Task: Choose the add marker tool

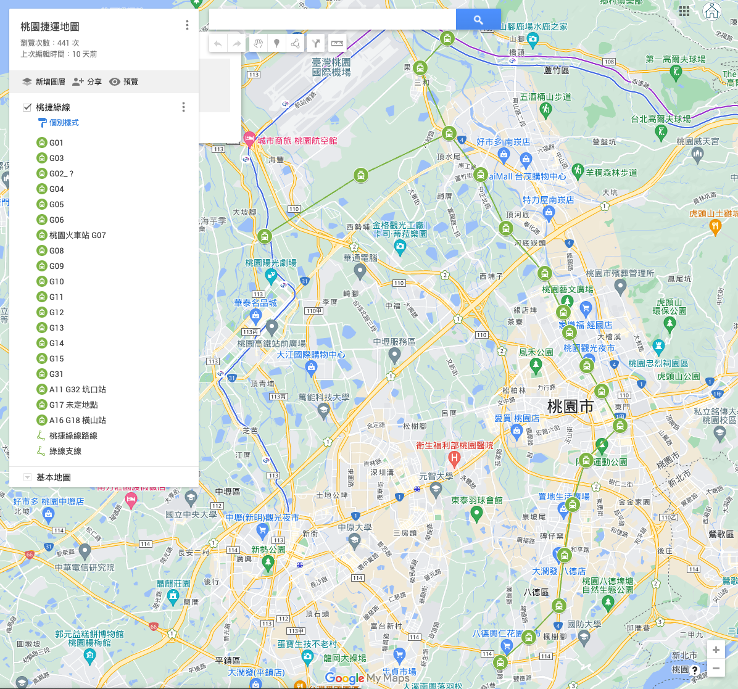Action: [x=276, y=44]
